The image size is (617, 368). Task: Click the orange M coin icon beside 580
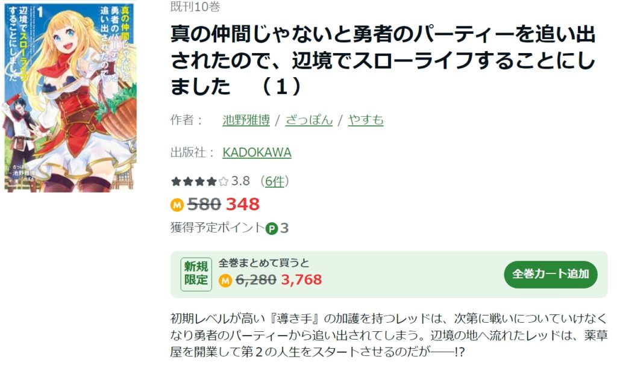click(177, 205)
